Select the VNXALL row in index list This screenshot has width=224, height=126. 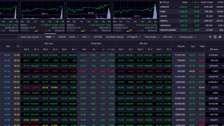[191, 21]
